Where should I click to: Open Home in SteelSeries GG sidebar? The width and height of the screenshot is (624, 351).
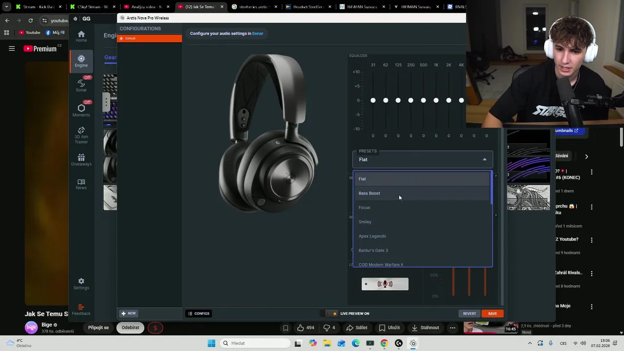pos(81,36)
